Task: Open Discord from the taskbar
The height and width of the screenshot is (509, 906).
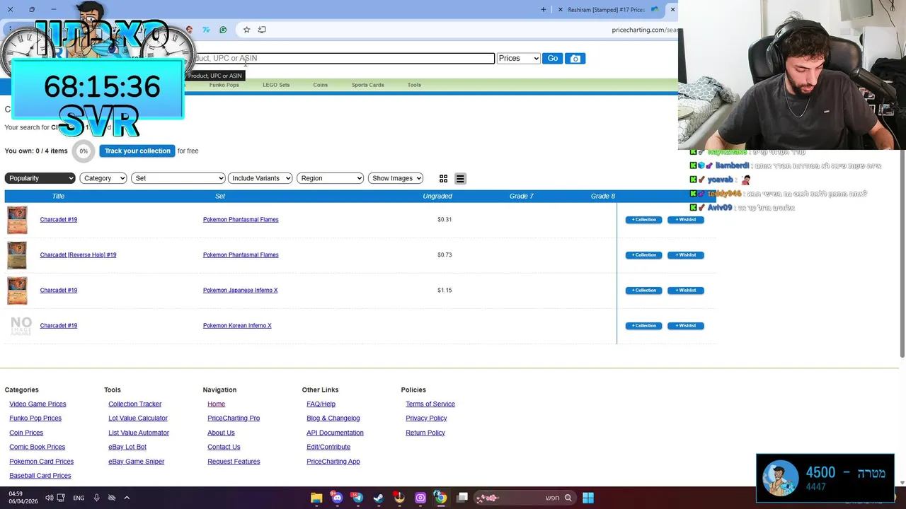Action: pos(337,498)
